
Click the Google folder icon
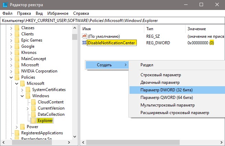click(17, 46)
